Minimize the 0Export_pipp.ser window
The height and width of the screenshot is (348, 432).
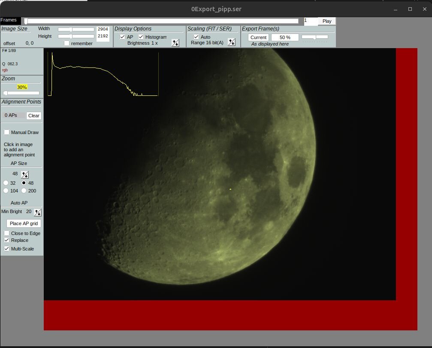click(x=396, y=9)
